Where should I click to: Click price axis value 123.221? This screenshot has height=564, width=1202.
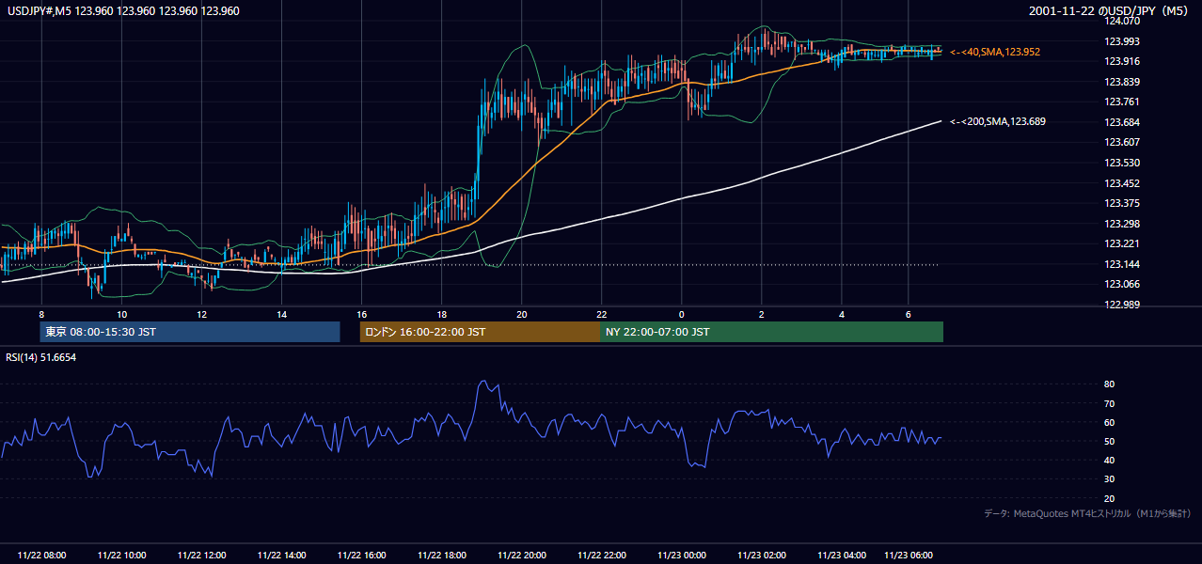(x=1122, y=243)
